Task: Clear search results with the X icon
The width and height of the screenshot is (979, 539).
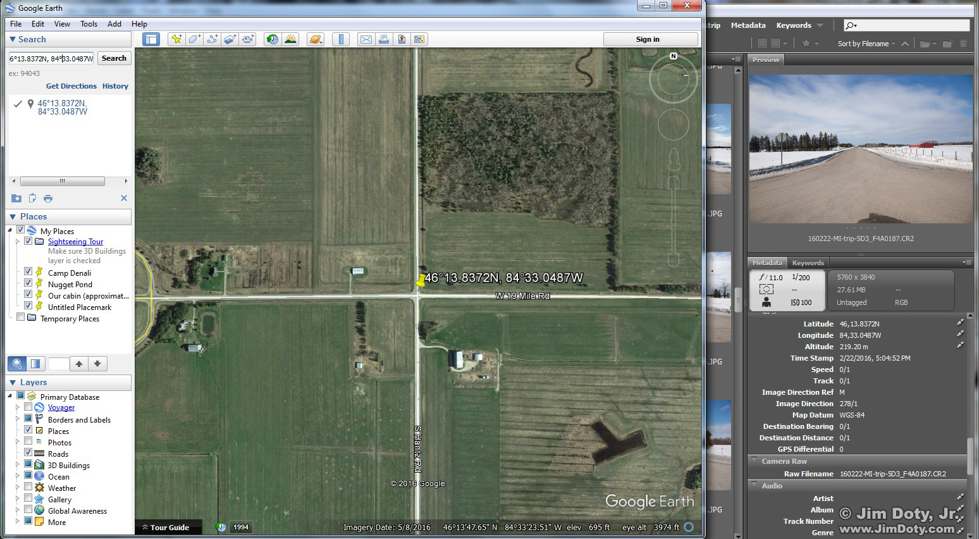Action: pos(124,198)
